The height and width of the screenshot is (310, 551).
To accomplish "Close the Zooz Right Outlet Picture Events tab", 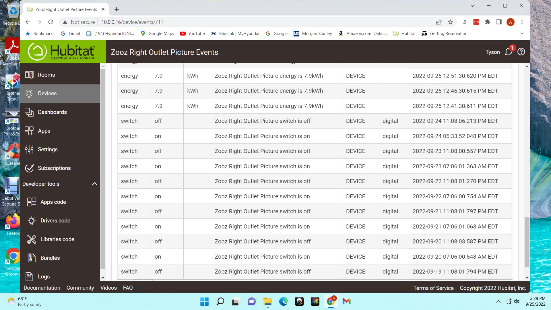I will 103,9.
